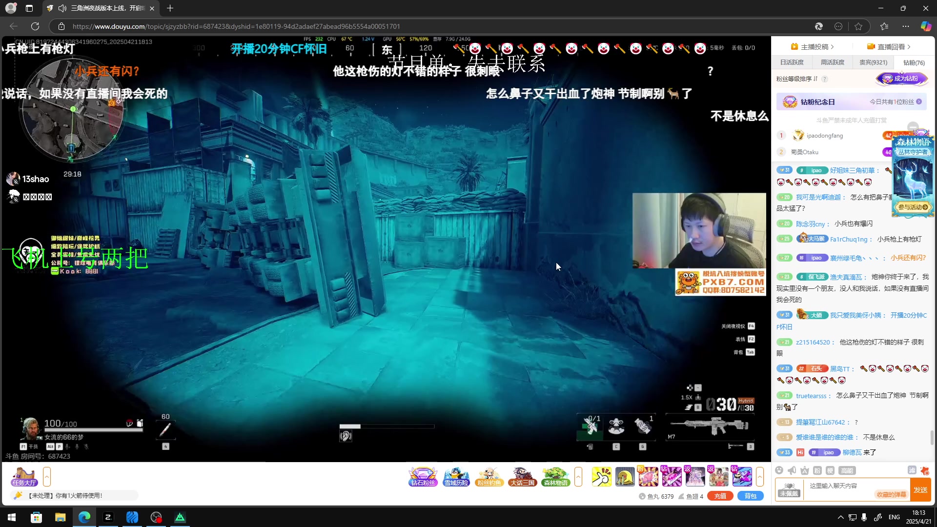Viewport: 937px width, 527px height.
Task: Open the Microsoft Store taskbar icon
Action: [36, 517]
